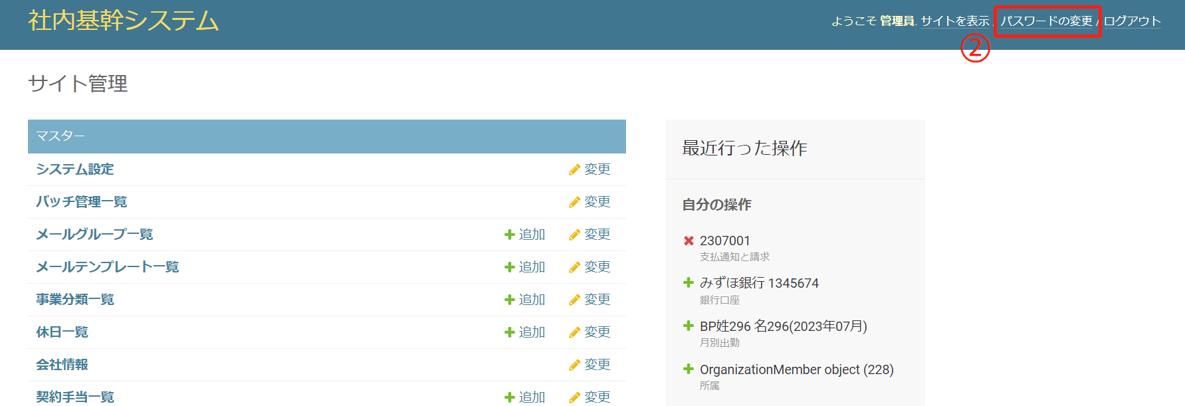
Task: Open OrganizationMember object (228) entry
Action: [x=796, y=369]
